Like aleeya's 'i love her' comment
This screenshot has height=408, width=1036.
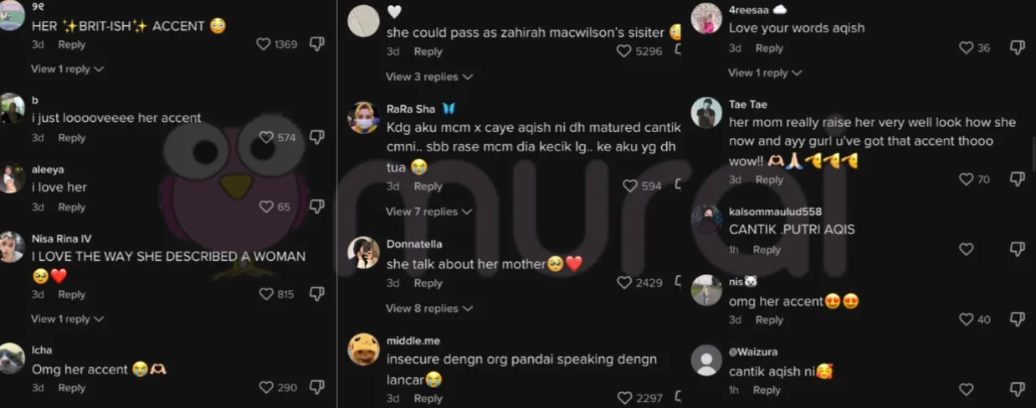click(x=267, y=207)
